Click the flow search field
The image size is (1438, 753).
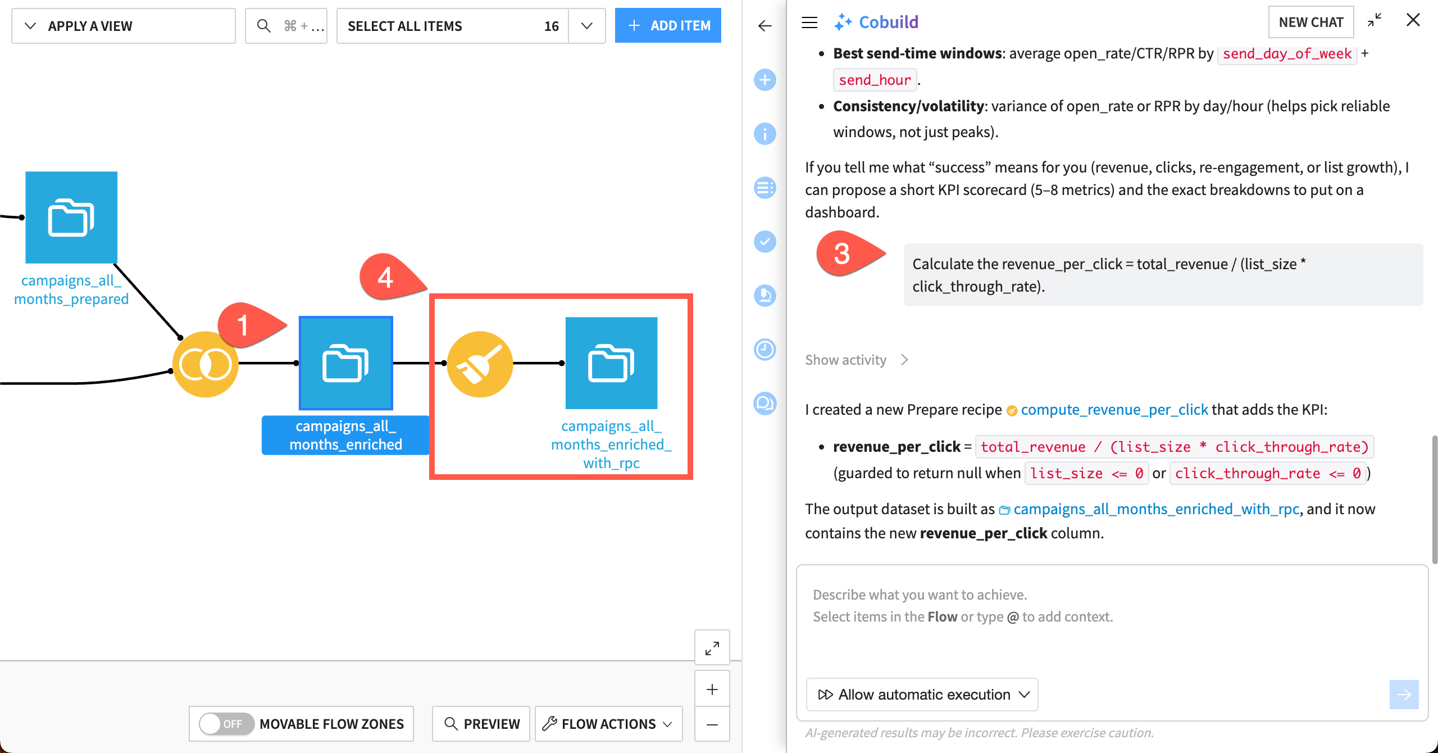[x=286, y=26]
